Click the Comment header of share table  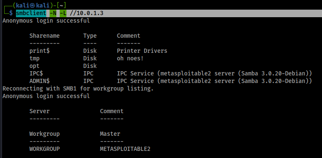129,36
